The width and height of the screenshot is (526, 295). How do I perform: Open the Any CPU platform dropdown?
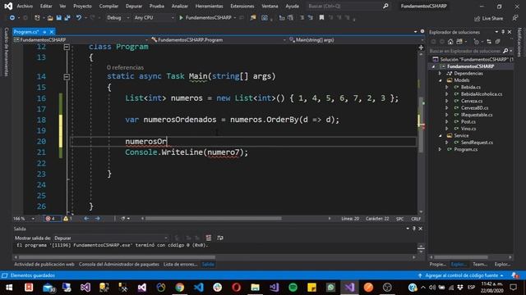tap(154, 18)
